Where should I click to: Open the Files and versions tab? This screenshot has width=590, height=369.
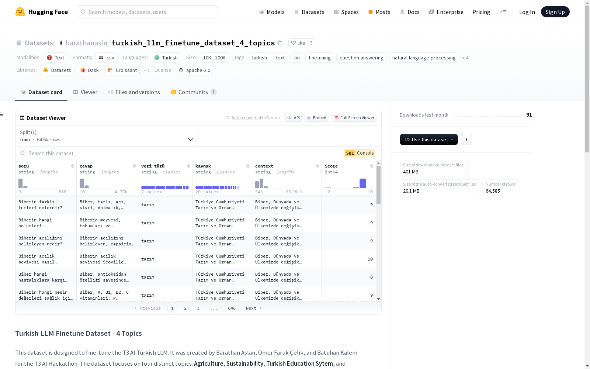(x=134, y=92)
